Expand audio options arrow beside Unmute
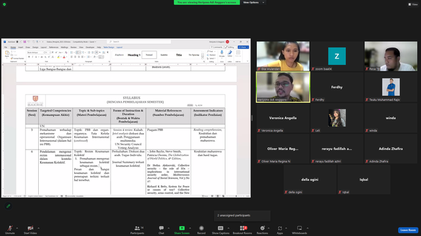 17,228
